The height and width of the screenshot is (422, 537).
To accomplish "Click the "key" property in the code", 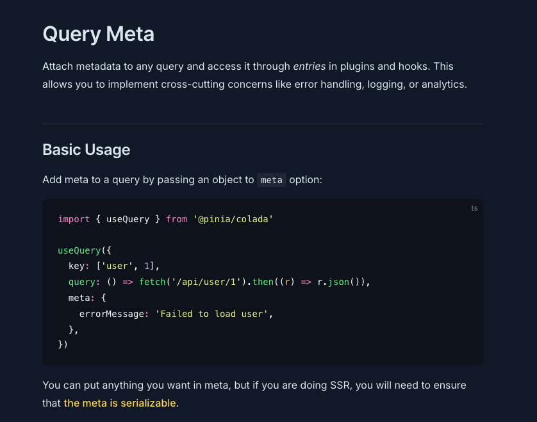I will coord(76,266).
